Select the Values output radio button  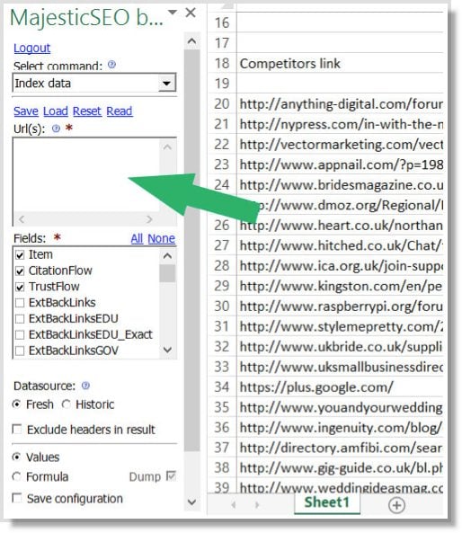point(16,457)
